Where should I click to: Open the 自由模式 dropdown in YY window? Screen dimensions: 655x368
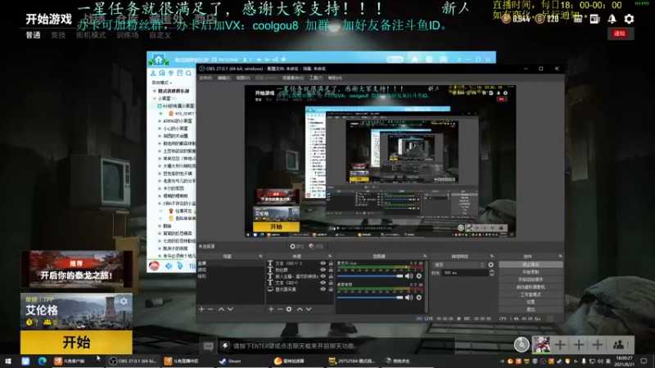coord(161,83)
